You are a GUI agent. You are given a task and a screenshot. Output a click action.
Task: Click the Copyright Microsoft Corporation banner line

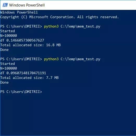point(60,17)
